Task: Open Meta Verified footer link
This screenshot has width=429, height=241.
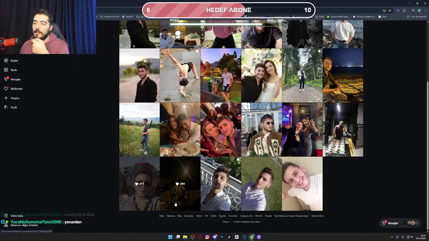Action: tap(317, 216)
